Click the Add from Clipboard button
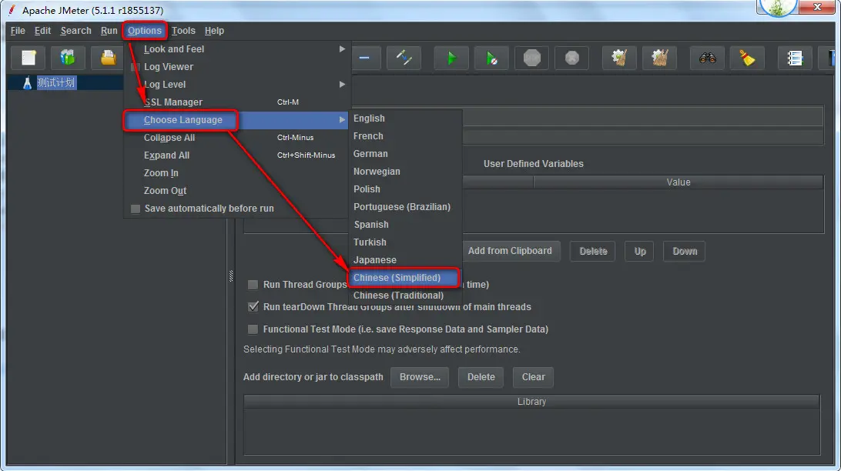841x471 pixels. click(510, 251)
